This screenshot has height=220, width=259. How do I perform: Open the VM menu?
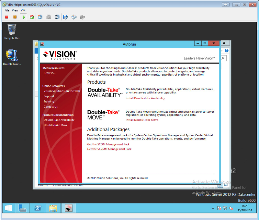(23, 10)
